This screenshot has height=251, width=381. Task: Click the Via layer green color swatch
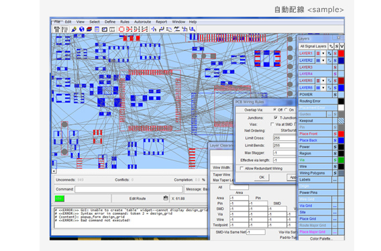tap(341, 160)
